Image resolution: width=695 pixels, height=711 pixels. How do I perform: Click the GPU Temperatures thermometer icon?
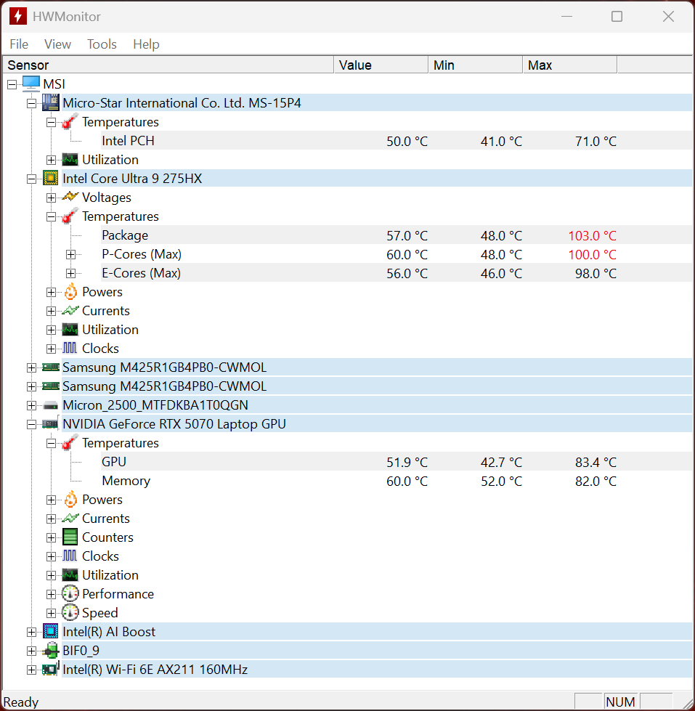[70, 442]
